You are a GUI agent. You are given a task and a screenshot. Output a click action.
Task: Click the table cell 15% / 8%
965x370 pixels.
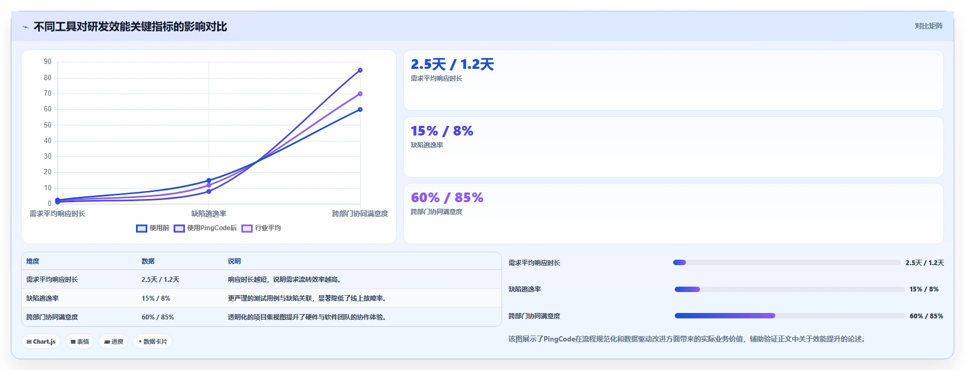pos(156,298)
